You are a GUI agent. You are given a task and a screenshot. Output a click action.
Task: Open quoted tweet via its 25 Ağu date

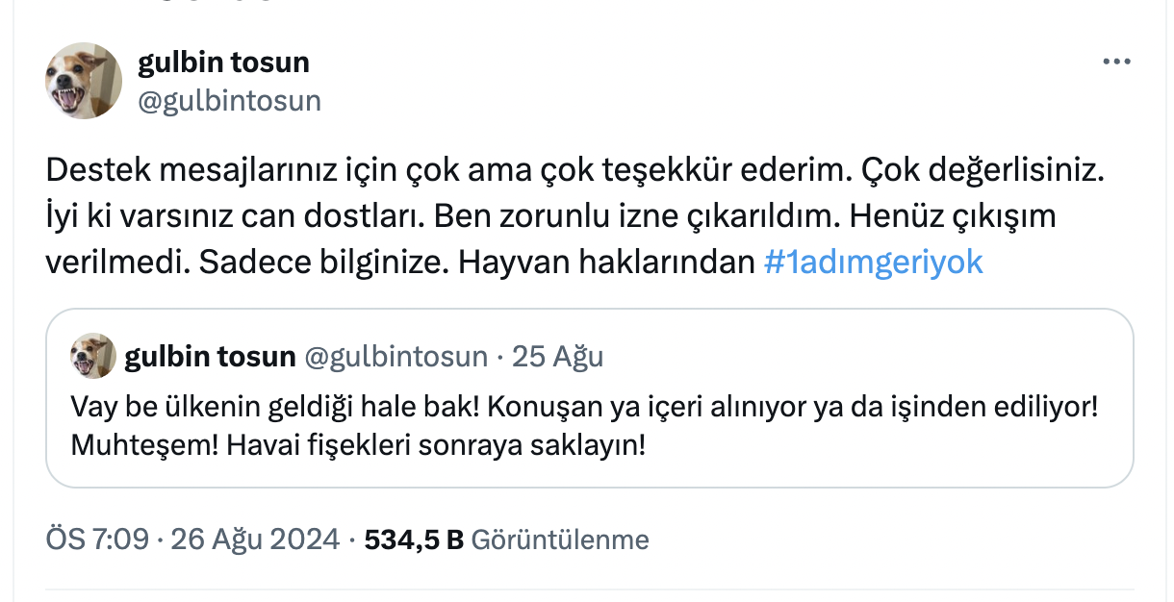(x=557, y=357)
